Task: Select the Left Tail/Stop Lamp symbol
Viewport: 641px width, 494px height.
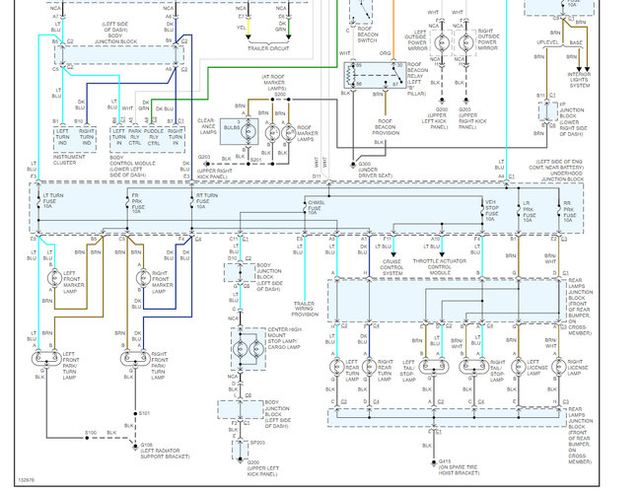Action: (x=434, y=367)
